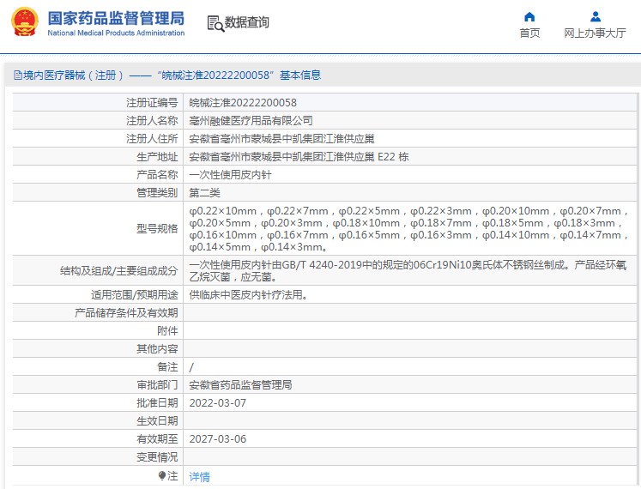Click registration number value 皖械注准20222200058
The image size is (641, 489).
click(243, 103)
